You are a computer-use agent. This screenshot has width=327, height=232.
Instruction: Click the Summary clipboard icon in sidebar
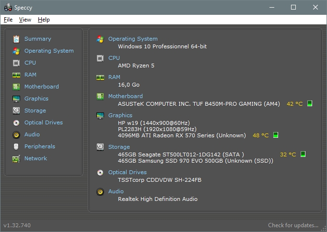(16, 39)
